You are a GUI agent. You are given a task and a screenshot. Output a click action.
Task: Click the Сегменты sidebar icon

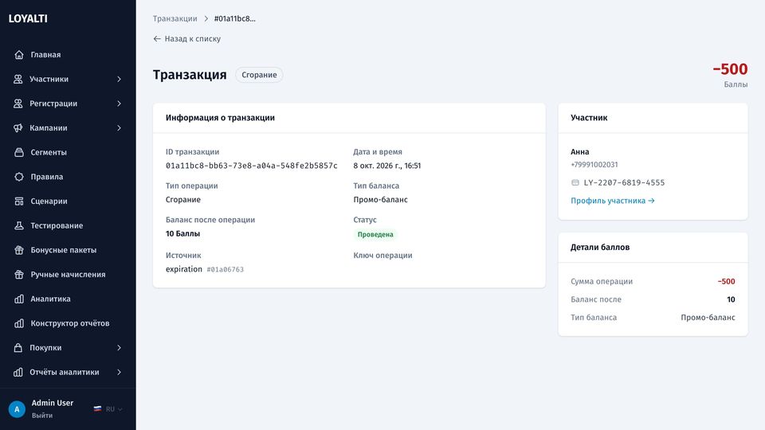[19, 152]
